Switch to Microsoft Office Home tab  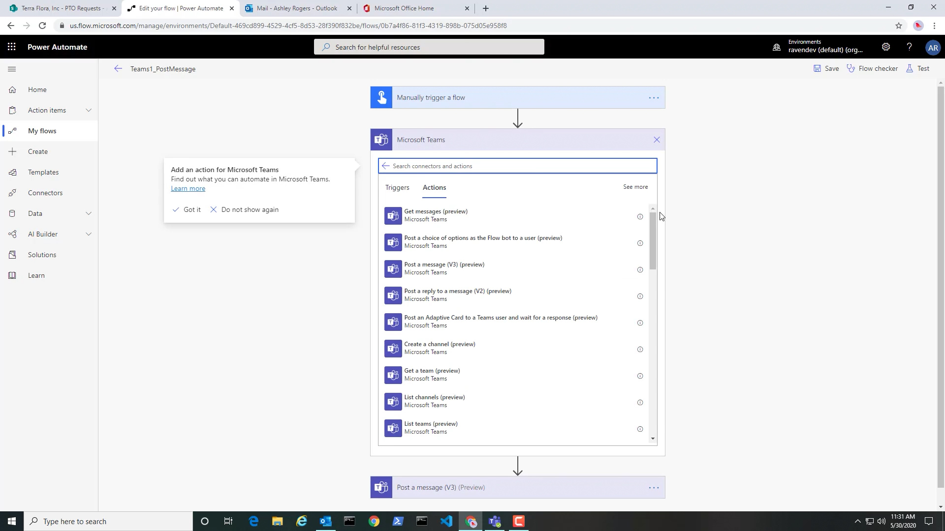416,8
